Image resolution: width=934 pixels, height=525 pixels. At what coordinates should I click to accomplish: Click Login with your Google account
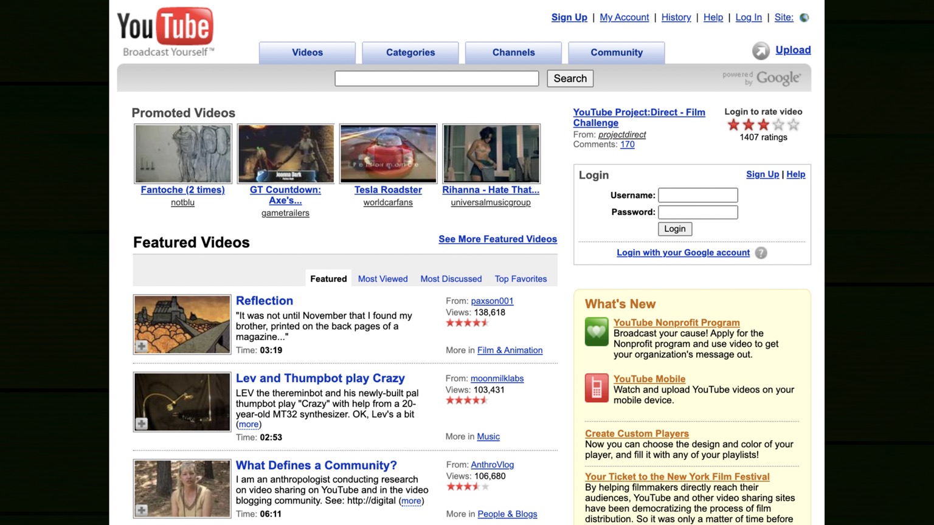coord(683,253)
